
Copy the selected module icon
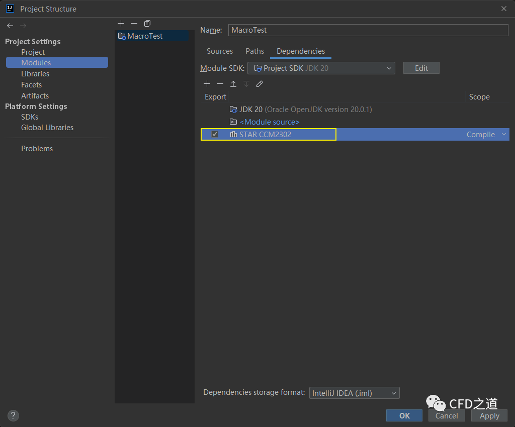(147, 24)
